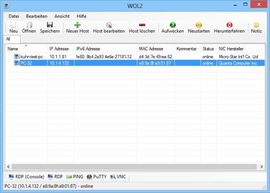Add a note with the Notiz icon
Screen dimensions: 270x193
[256, 25]
